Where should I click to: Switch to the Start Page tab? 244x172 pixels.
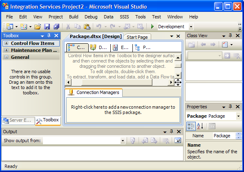click(x=137, y=37)
